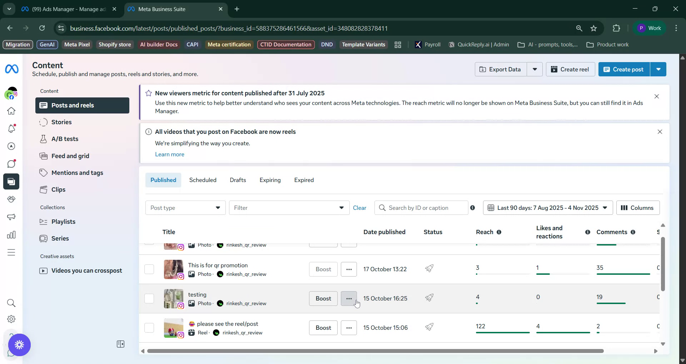Open the Inbox chat bubble icon
The width and height of the screenshot is (686, 364).
coord(11,163)
